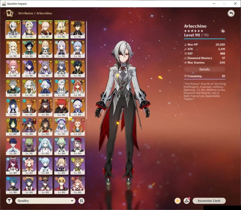Select the Keqing character portrait

45,68
